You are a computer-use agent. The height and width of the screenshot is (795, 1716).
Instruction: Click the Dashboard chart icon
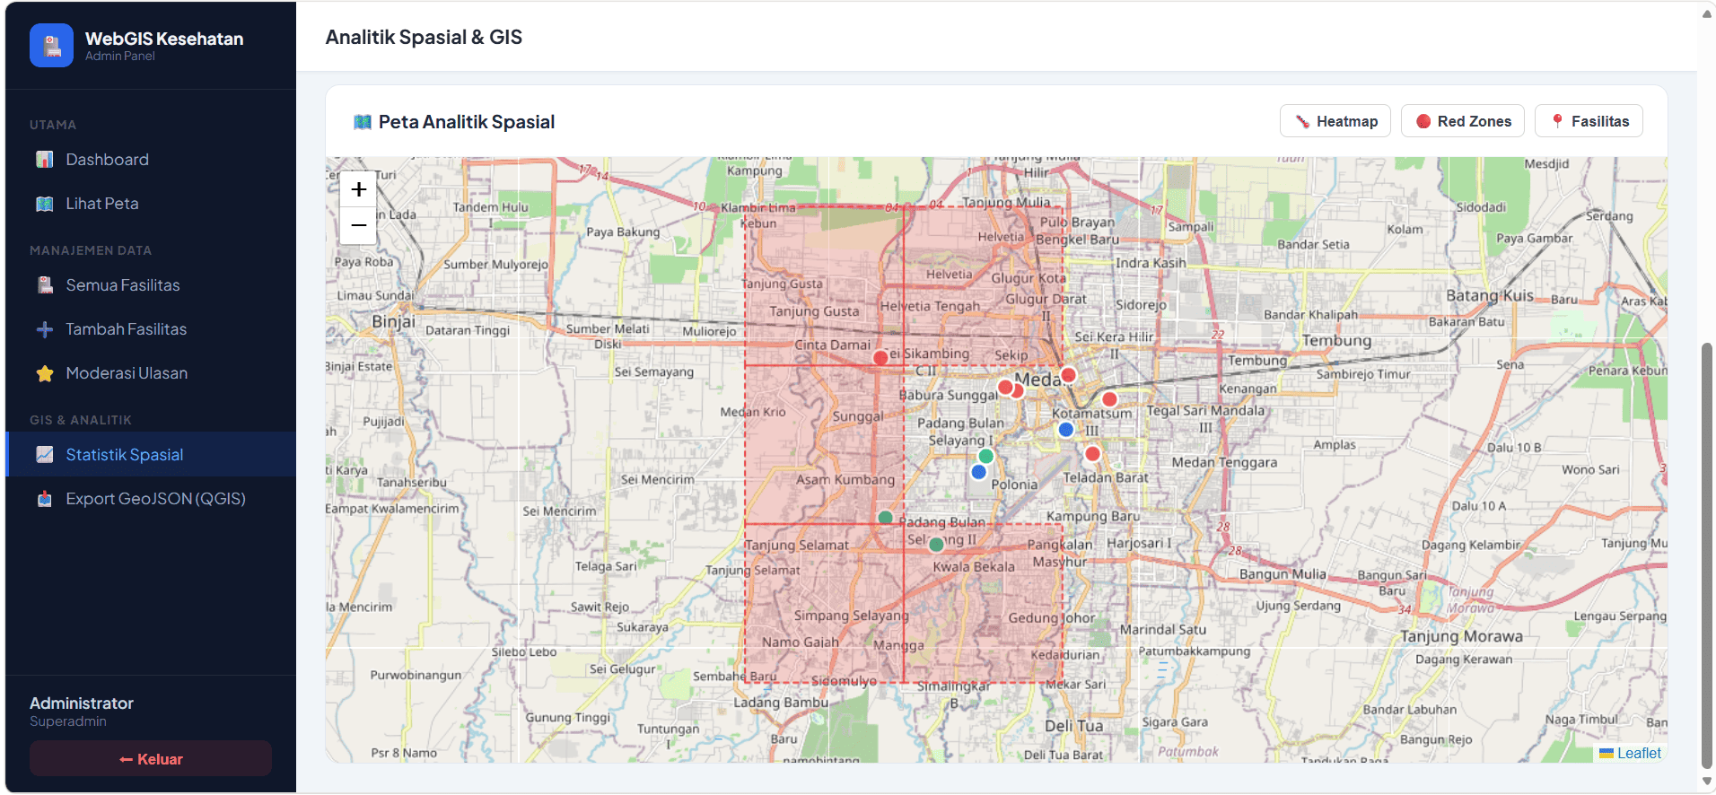tap(44, 160)
